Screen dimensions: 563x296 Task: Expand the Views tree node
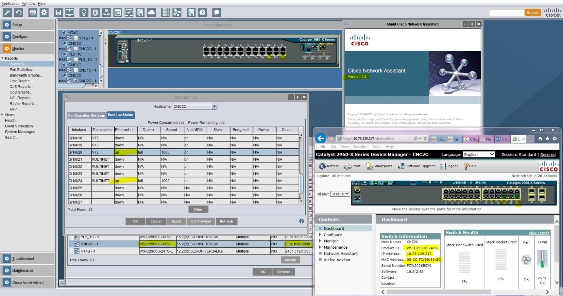coord(2,115)
